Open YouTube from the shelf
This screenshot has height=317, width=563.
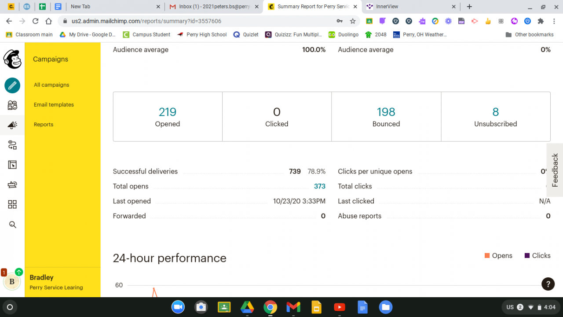pos(339,307)
